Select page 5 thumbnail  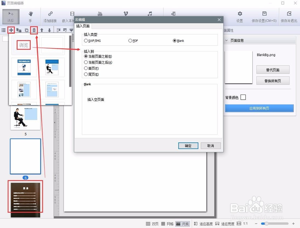[25, 118]
